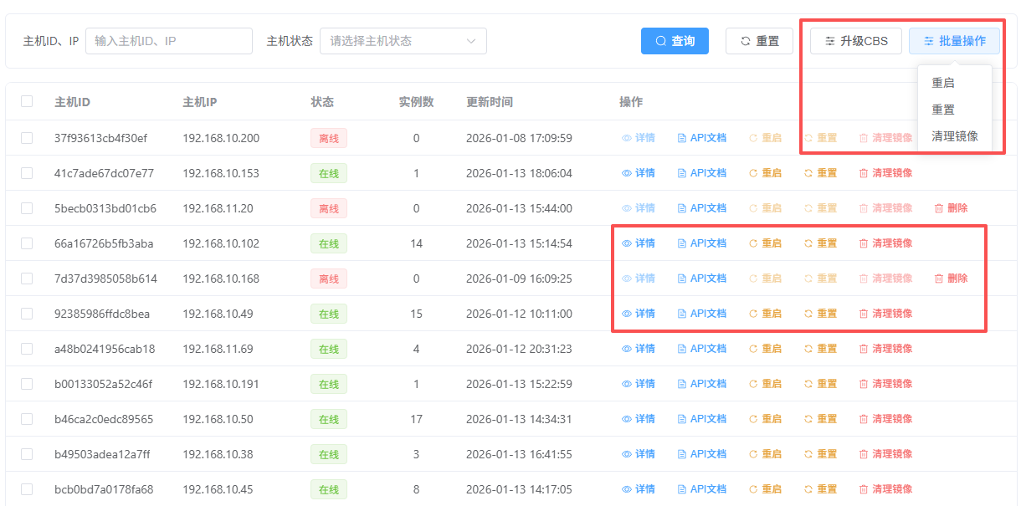
Task: Check the box for host 37f93613cb4f30ef
Action: click(27, 138)
